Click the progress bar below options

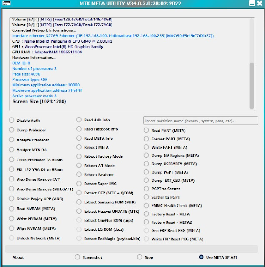[131, 249]
